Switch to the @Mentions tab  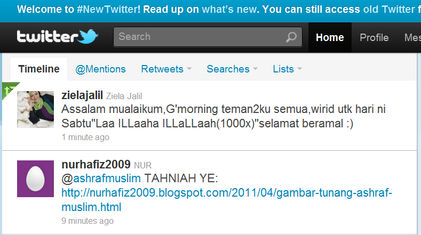coord(100,69)
